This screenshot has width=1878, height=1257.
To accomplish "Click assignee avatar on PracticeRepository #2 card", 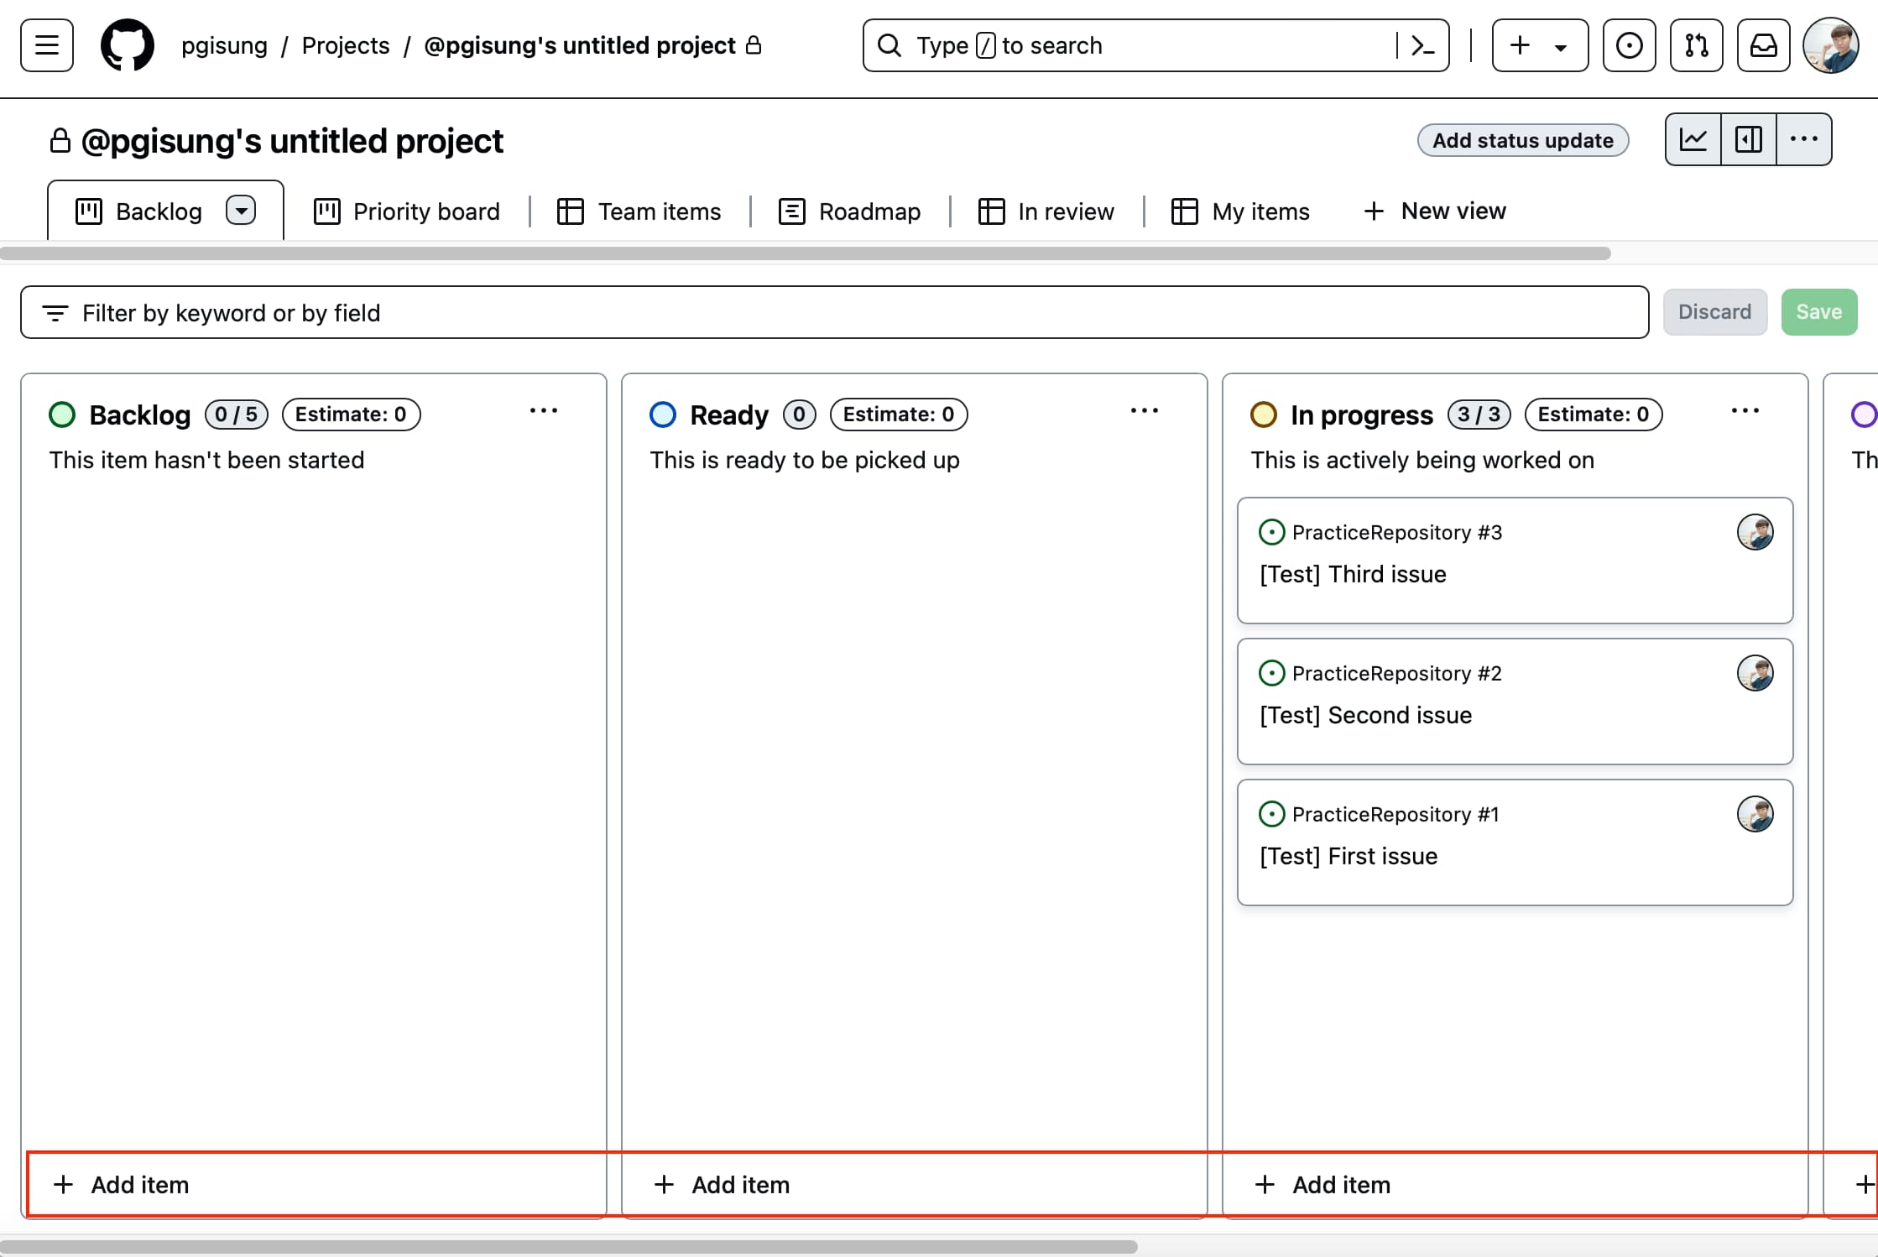I will tap(1755, 673).
